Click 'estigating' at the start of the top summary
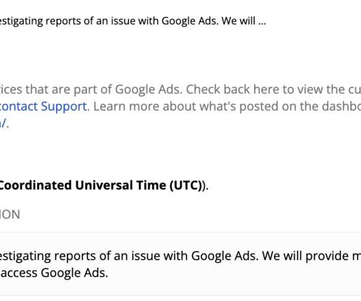Screen dimensions: 361x301 pos(21,22)
